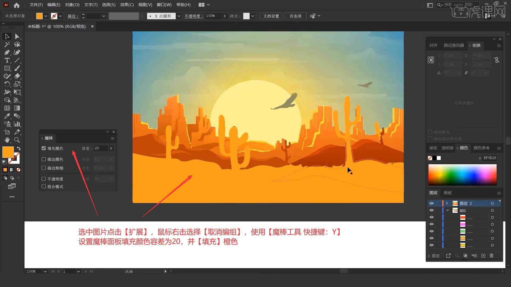Select the Pen tool
Screen dimensions: 511x287
[x=6, y=52]
